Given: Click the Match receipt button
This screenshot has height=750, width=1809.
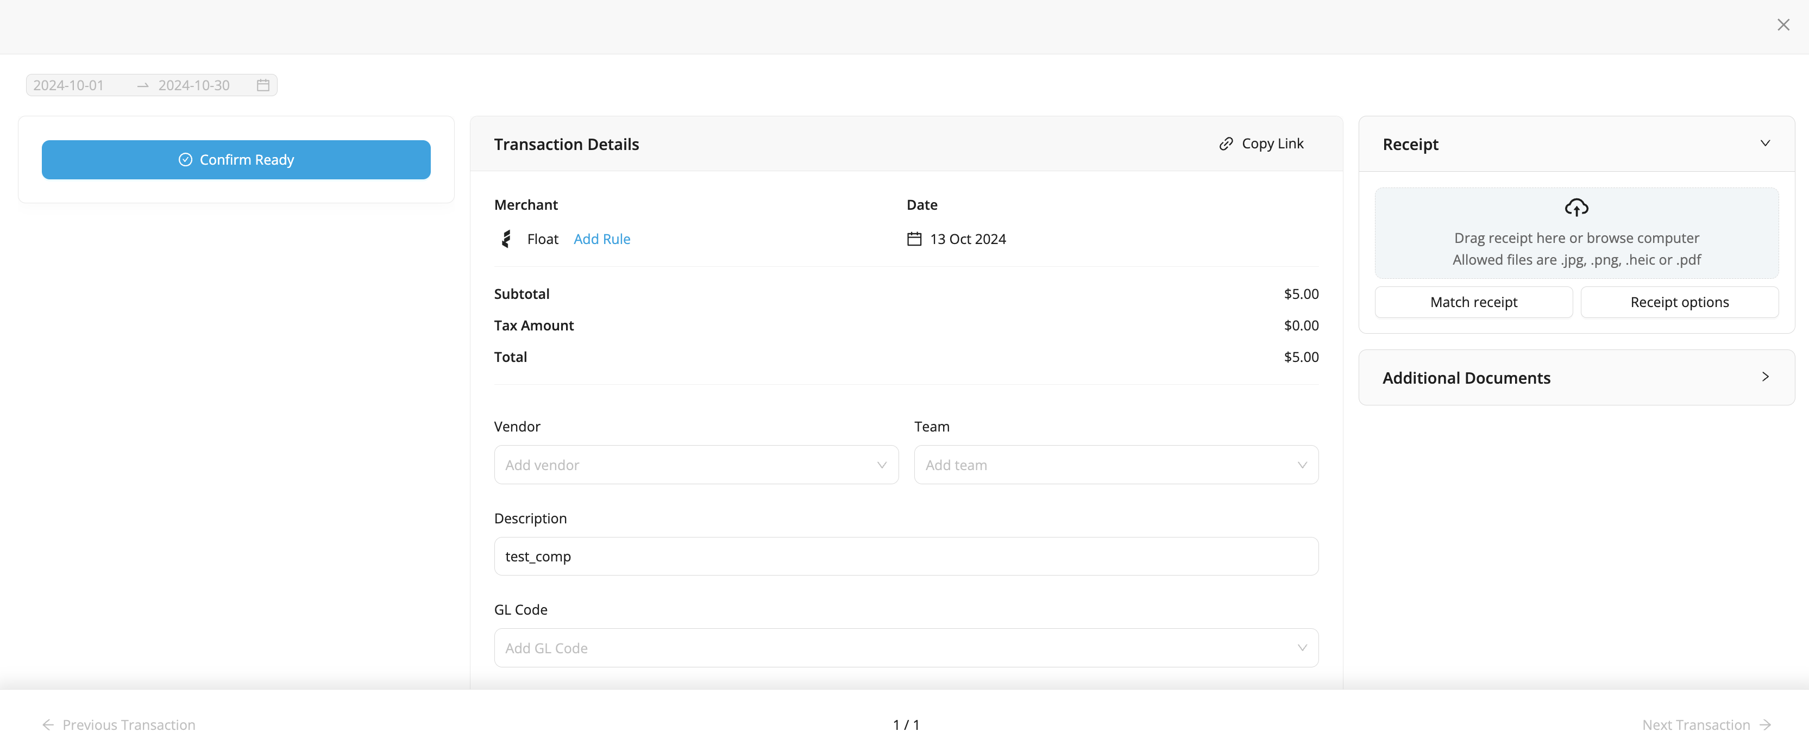Looking at the screenshot, I should (x=1473, y=302).
